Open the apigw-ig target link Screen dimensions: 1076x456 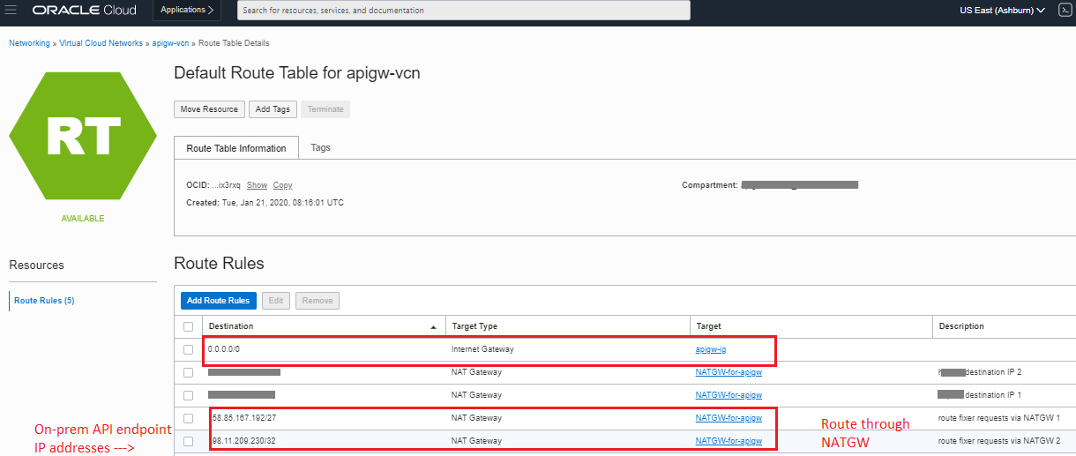pos(710,349)
